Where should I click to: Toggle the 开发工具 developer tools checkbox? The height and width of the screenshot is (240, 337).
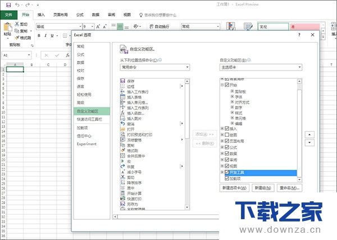(x=227, y=172)
